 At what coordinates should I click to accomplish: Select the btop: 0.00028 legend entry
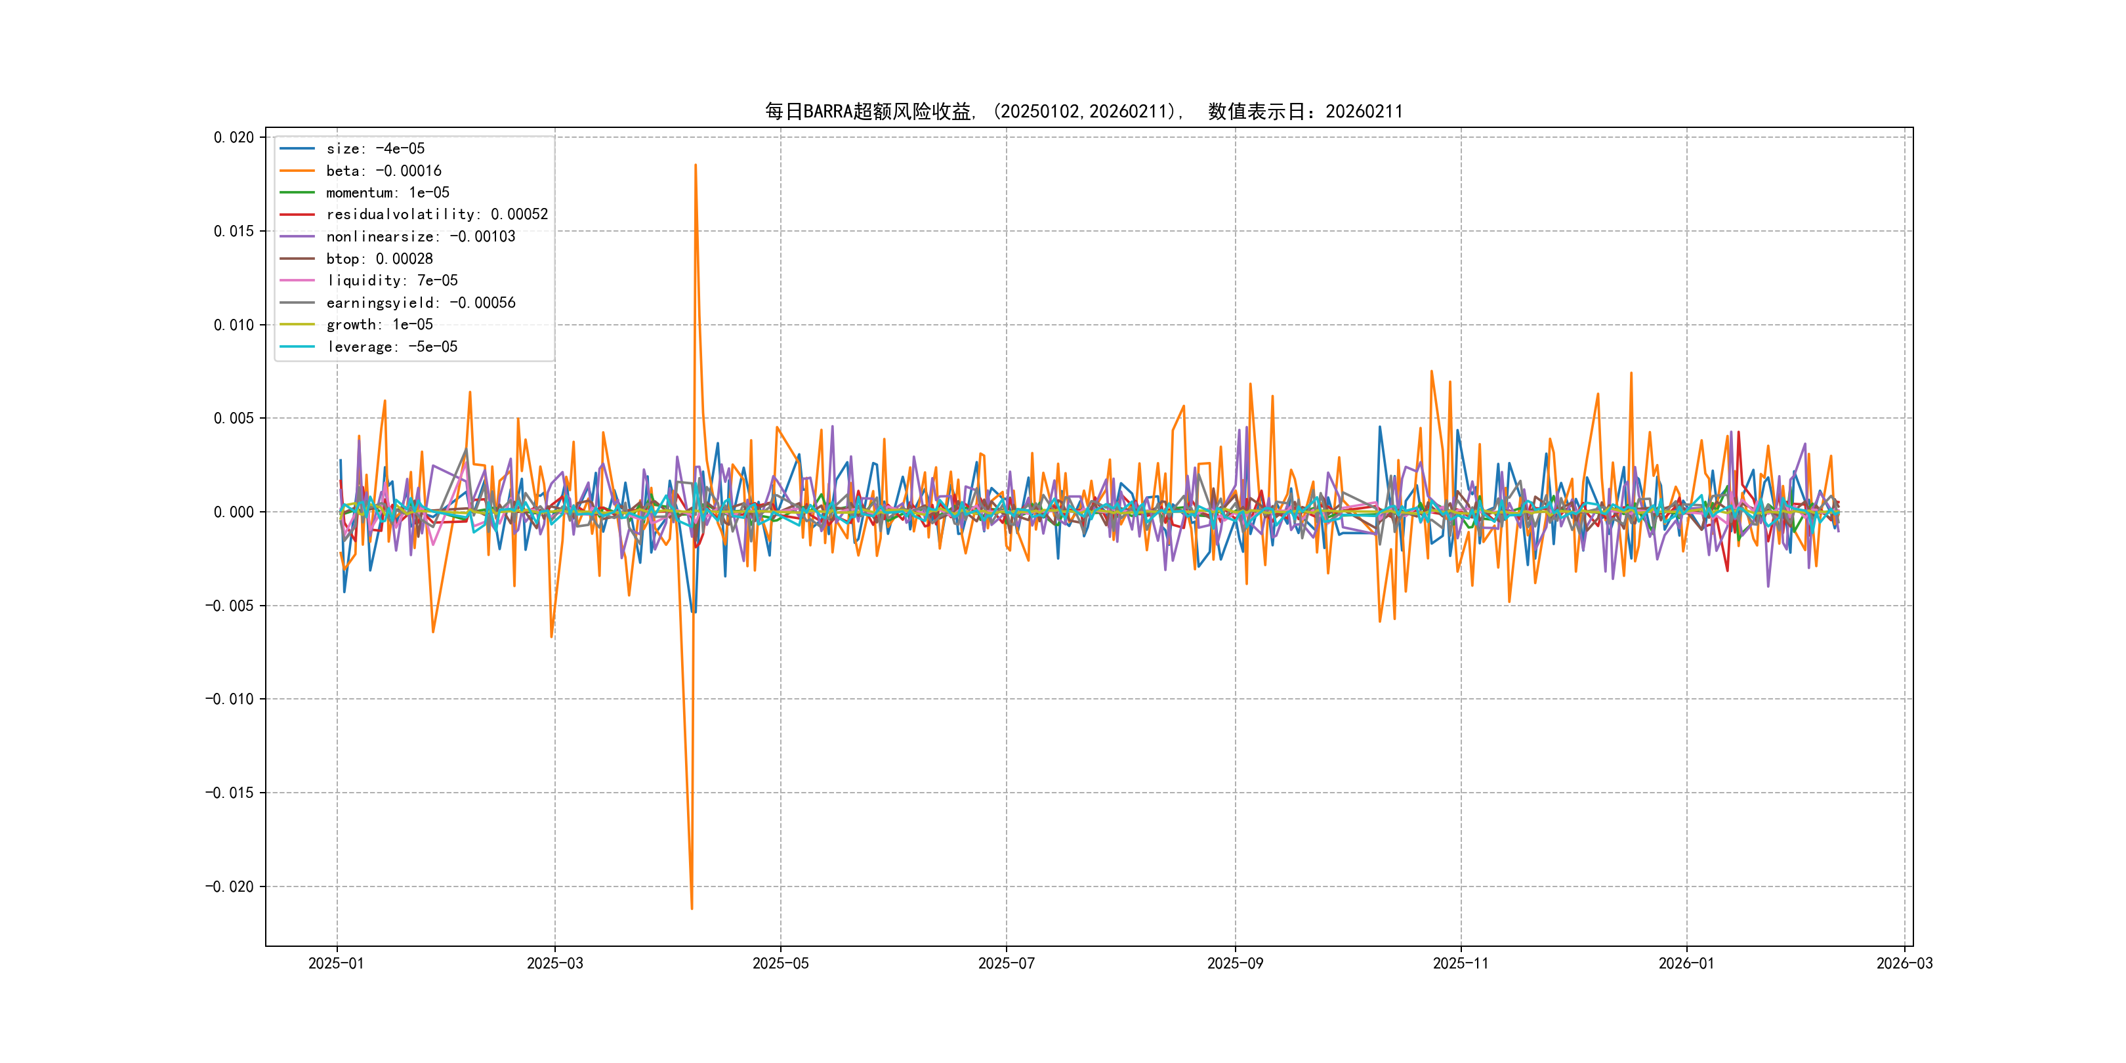[x=379, y=259]
